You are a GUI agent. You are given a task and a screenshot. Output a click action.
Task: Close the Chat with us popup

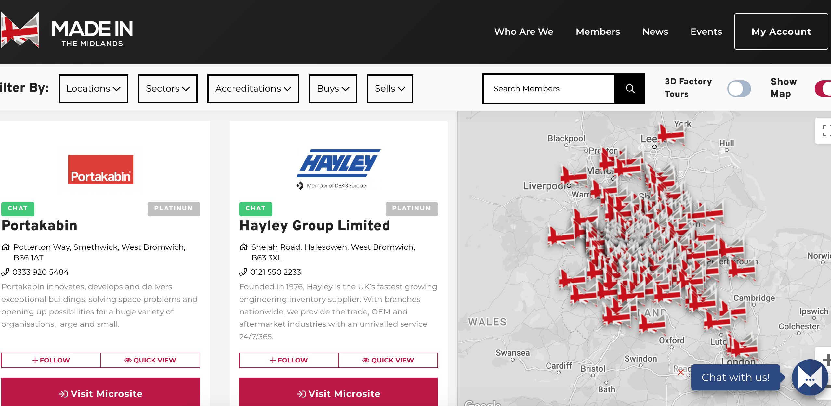pyautogui.click(x=681, y=372)
